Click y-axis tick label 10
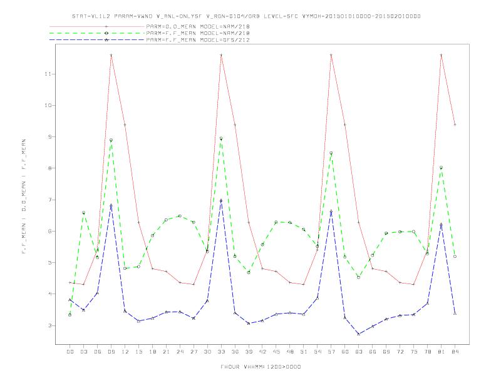Viewport: 496px width, 383px height. (x=48, y=105)
